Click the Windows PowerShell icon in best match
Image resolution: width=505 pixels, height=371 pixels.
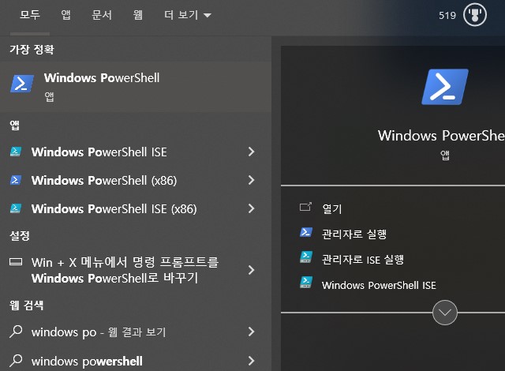pos(22,84)
